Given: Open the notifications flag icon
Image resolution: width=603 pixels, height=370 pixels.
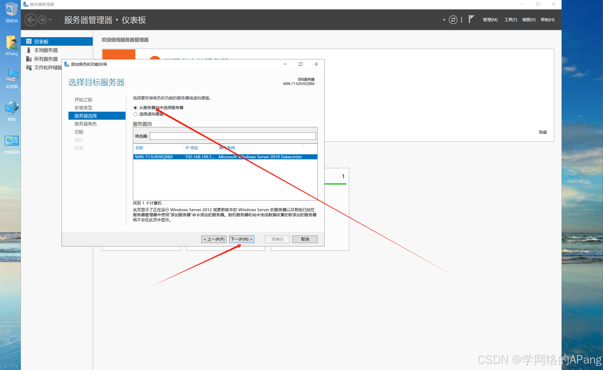Looking at the screenshot, I should coord(471,19).
